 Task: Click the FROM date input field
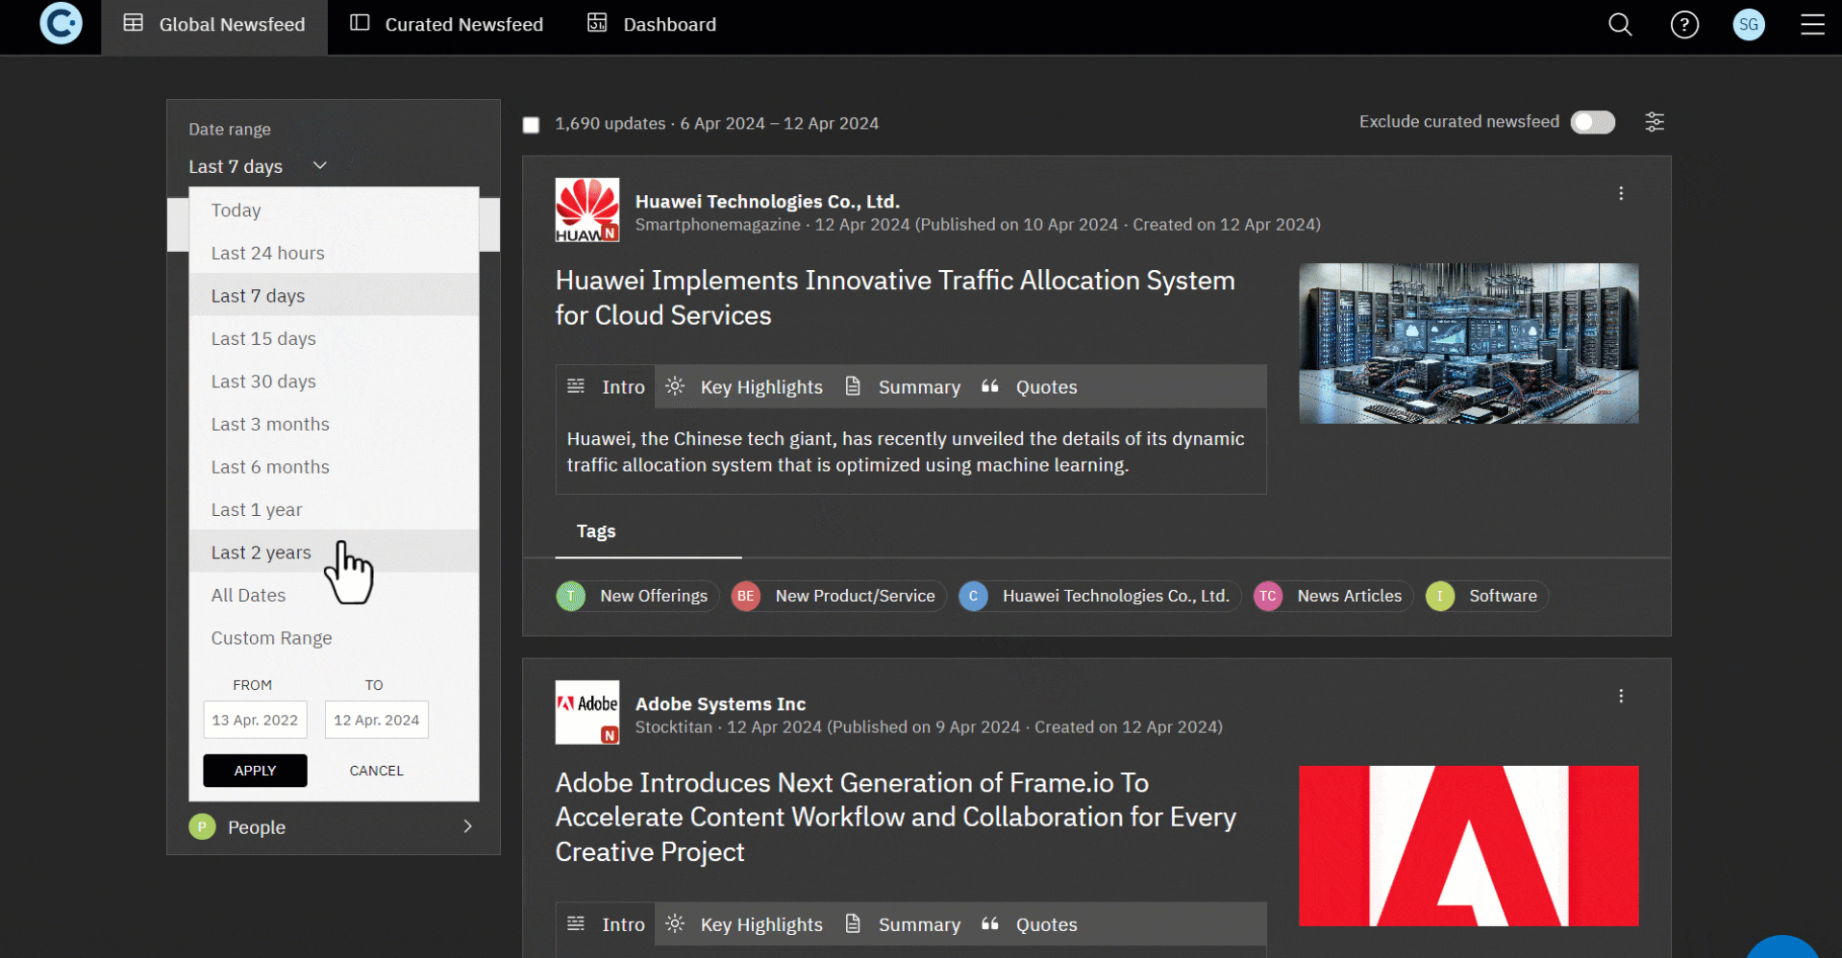(x=255, y=720)
